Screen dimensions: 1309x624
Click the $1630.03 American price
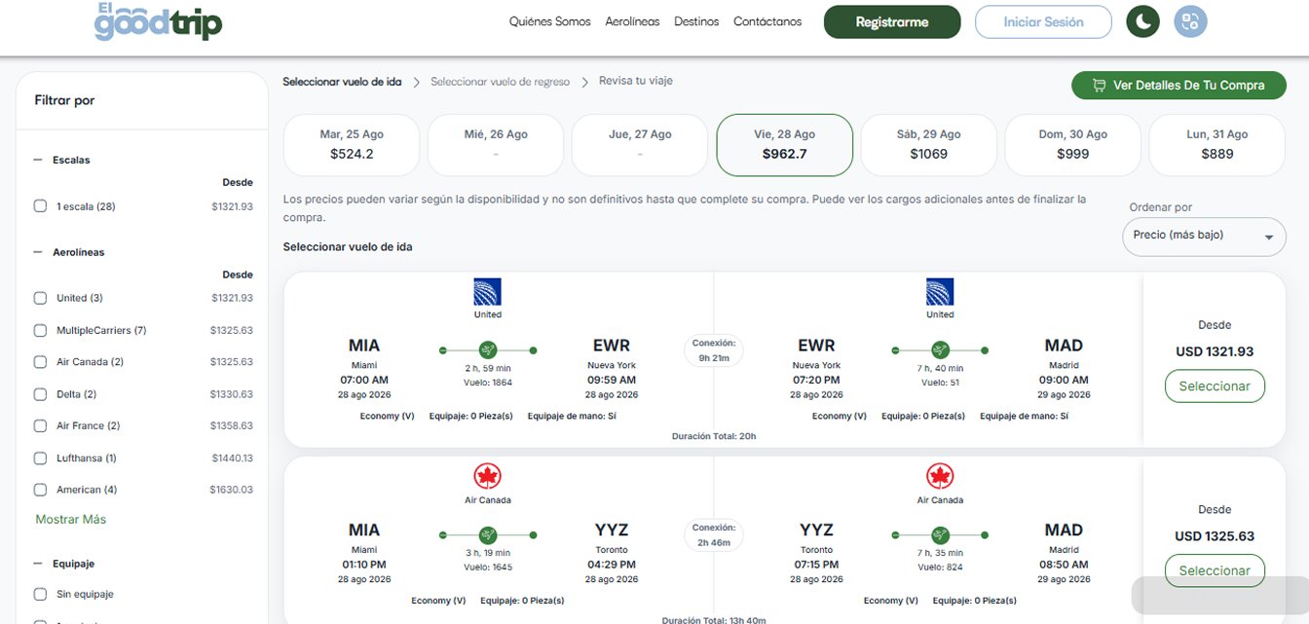(x=232, y=490)
